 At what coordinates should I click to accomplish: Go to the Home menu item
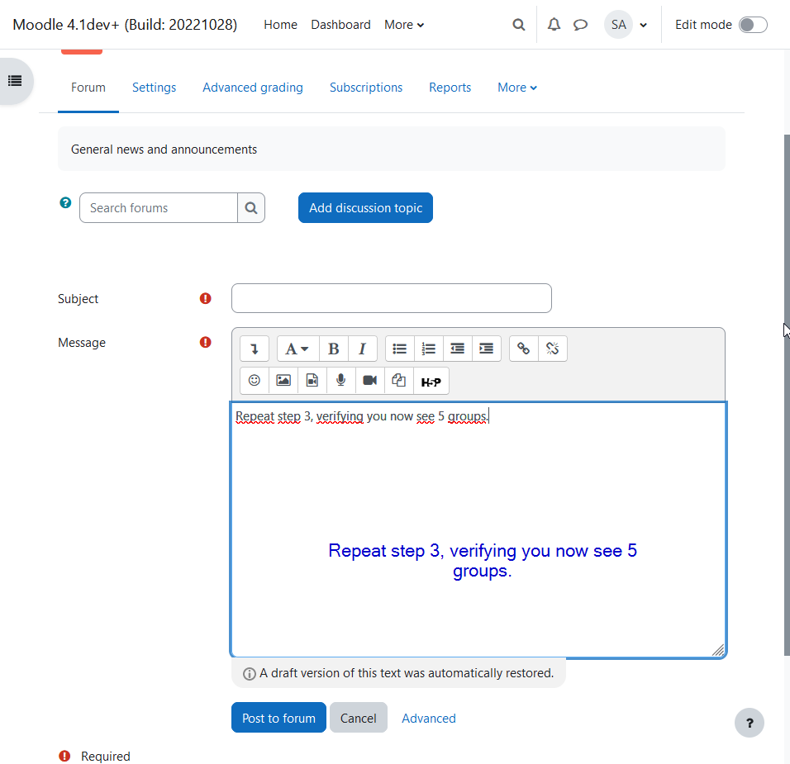tap(281, 25)
